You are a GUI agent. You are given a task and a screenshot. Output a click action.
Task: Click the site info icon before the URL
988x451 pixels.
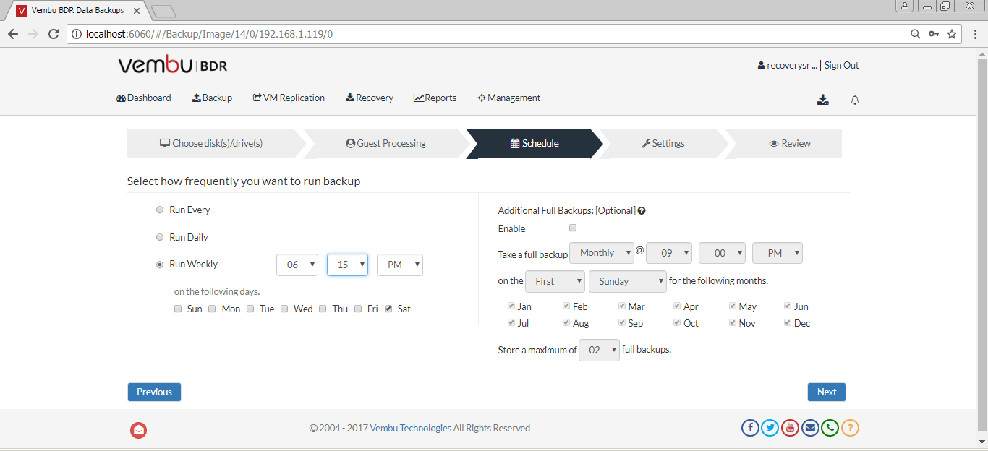tap(76, 34)
